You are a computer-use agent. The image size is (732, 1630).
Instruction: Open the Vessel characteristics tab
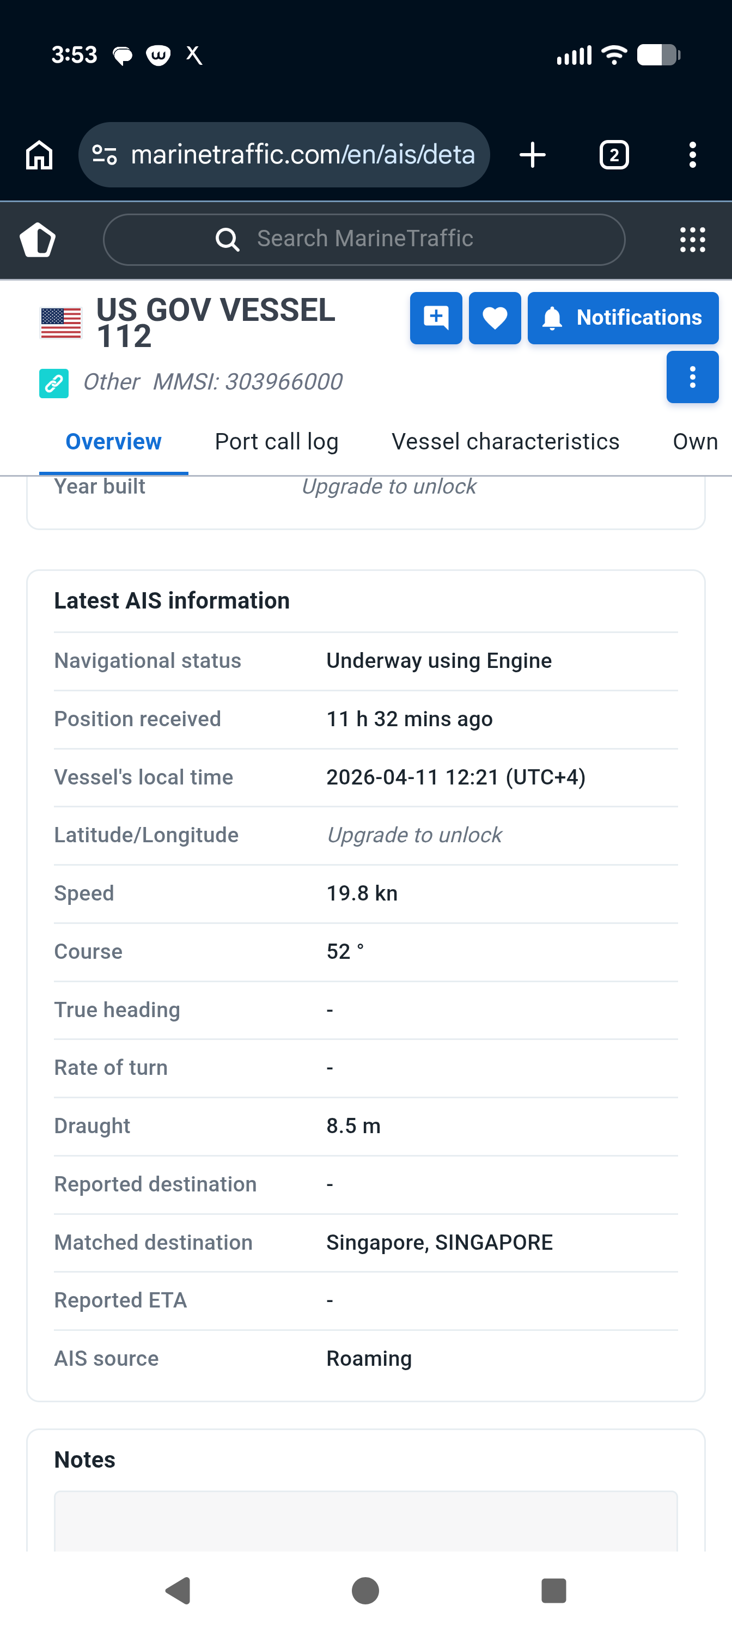(505, 442)
